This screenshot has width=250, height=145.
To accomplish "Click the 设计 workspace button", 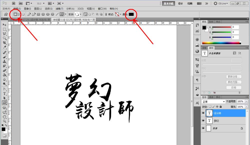I will [x=180, y=3].
